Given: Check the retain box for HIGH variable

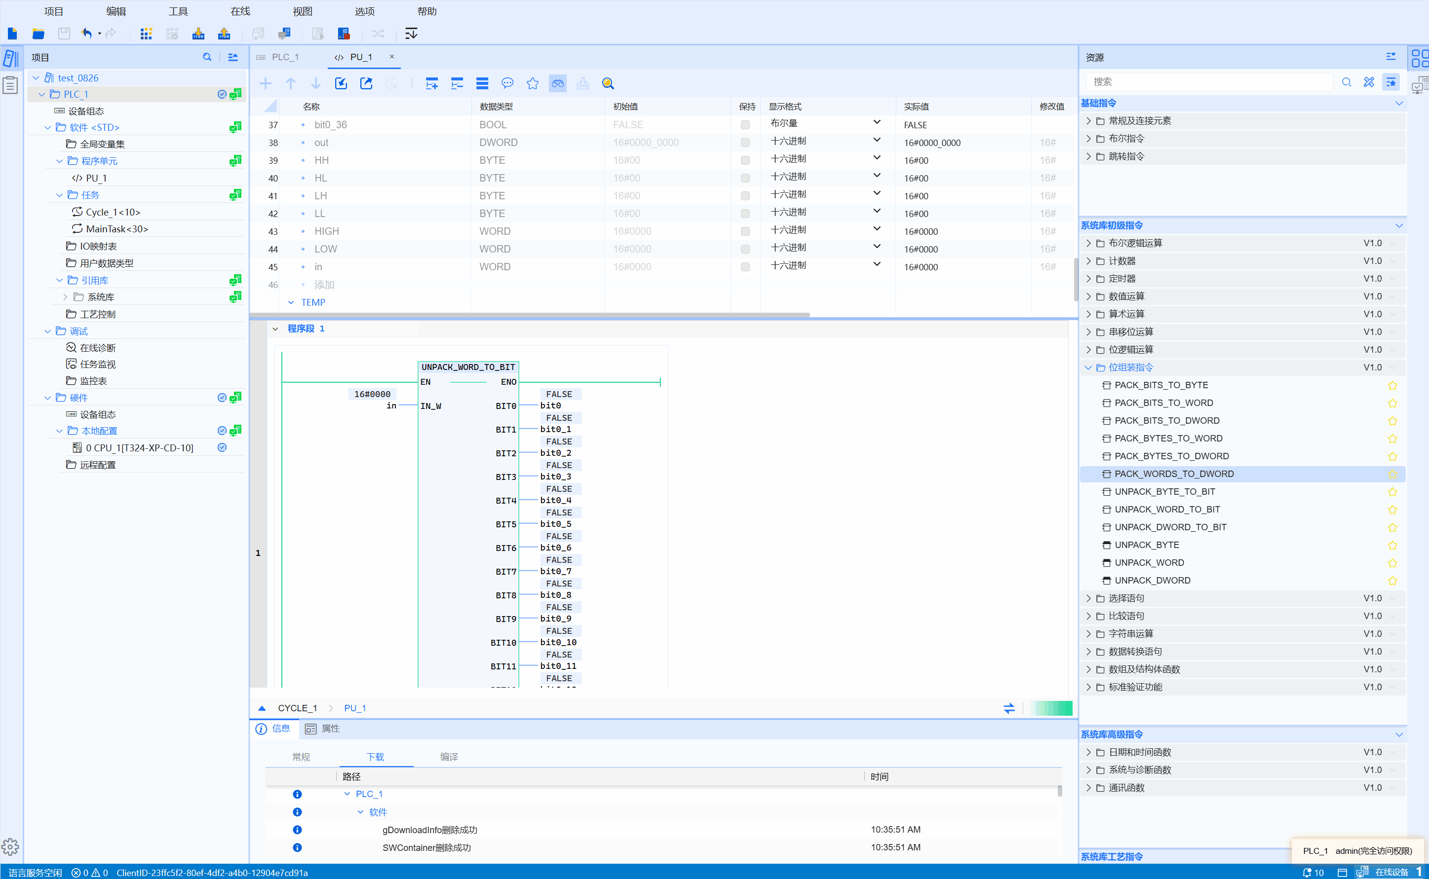Looking at the screenshot, I should 745,231.
